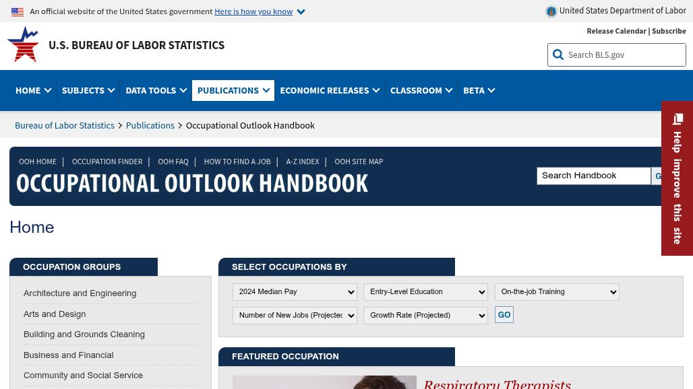Click the U.S. Bureau of Labor Statistics title
Screen dimensions: 693x389
(137, 45)
